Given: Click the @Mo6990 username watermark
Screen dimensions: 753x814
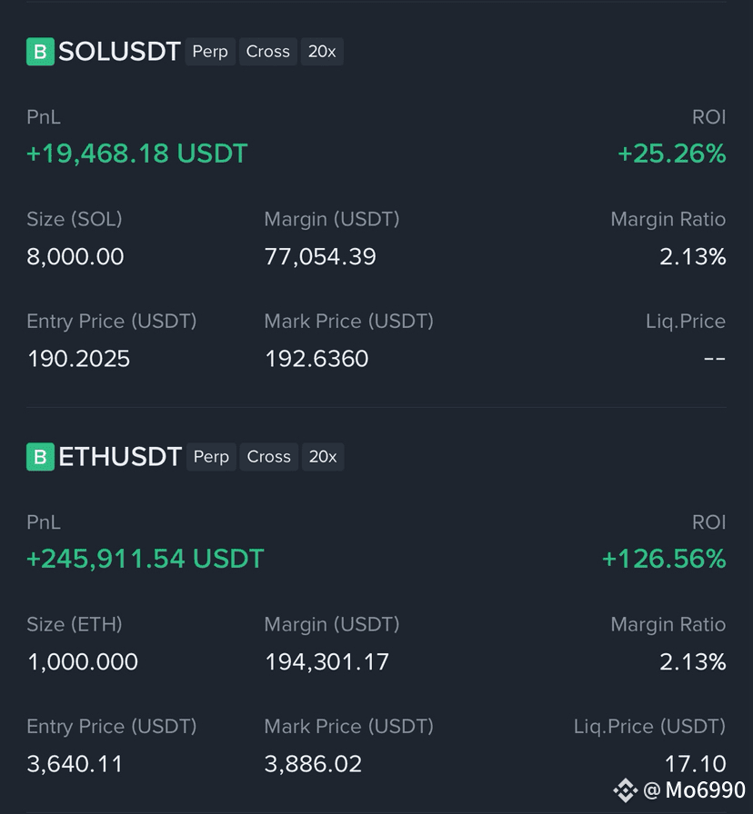Looking at the screenshot, I should tap(695, 790).
